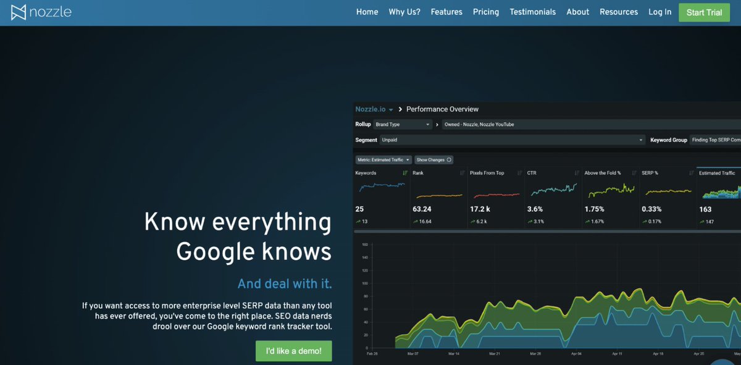Click the I'd like a demo! button
This screenshot has width=741, height=365.
click(x=294, y=351)
